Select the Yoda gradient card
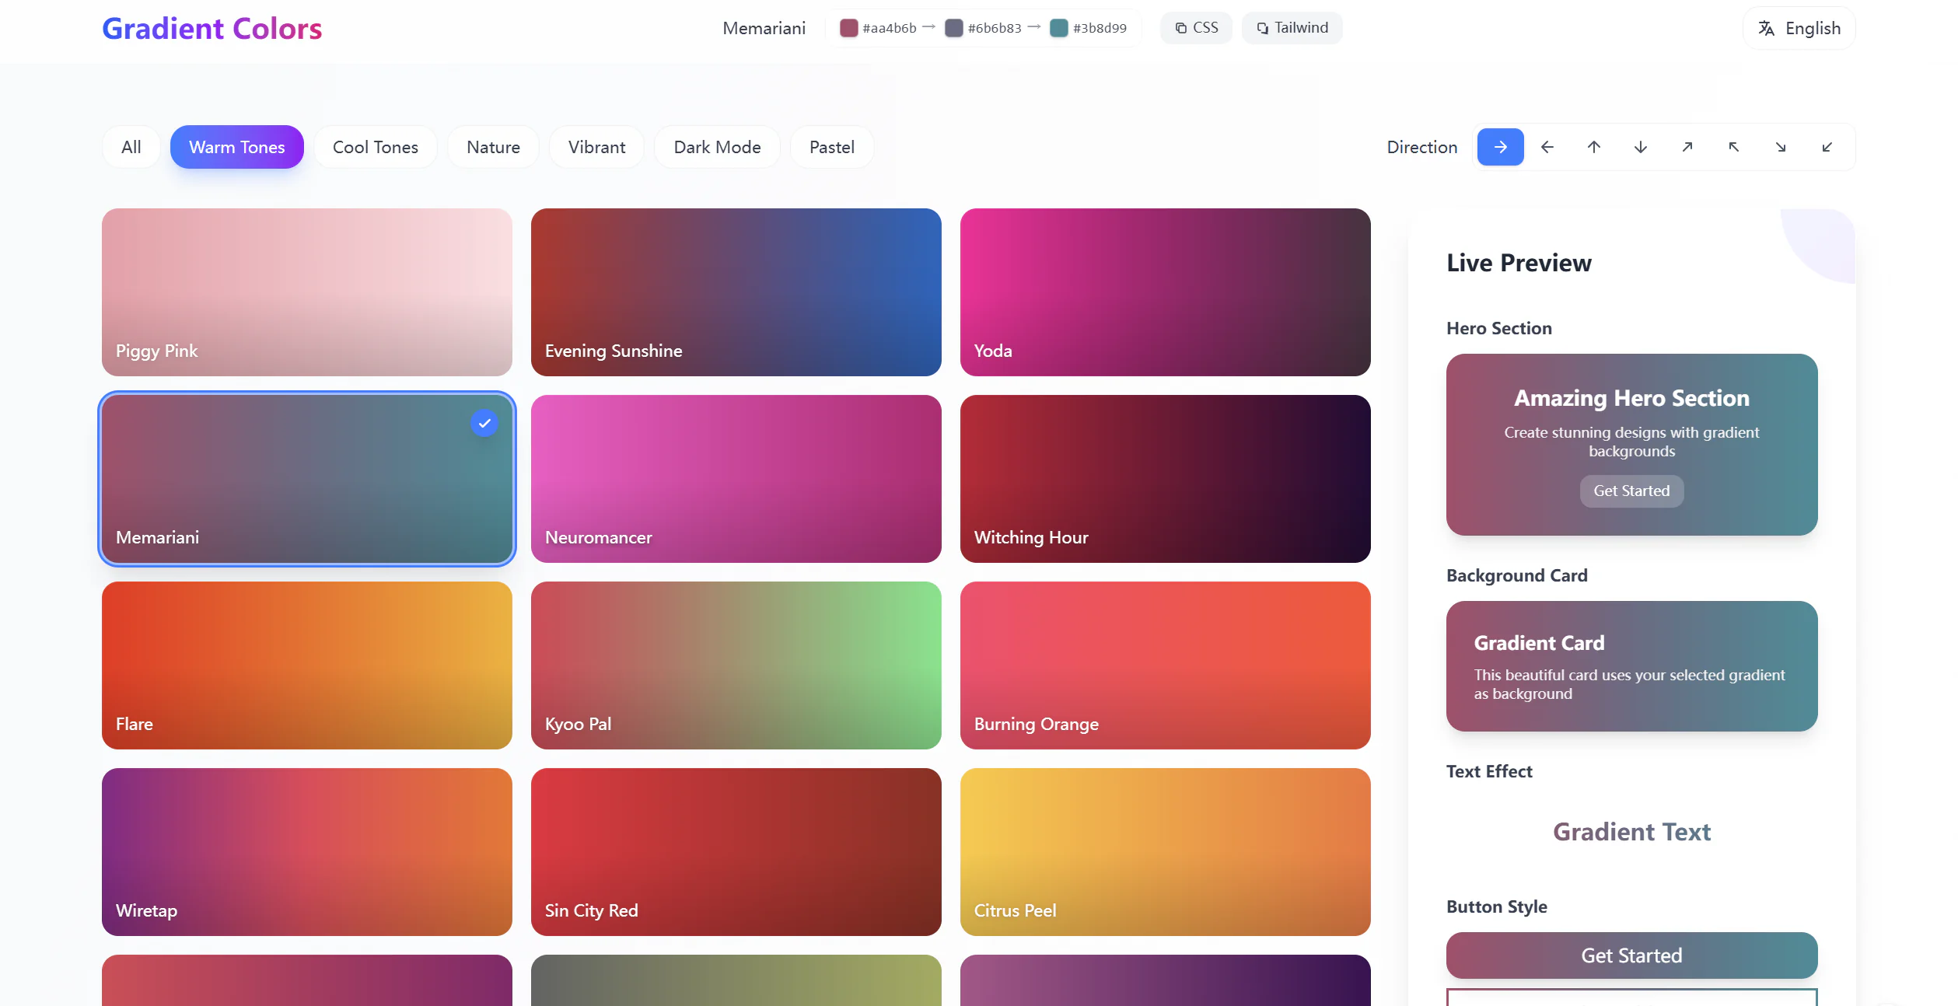 (x=1165, y=292)
